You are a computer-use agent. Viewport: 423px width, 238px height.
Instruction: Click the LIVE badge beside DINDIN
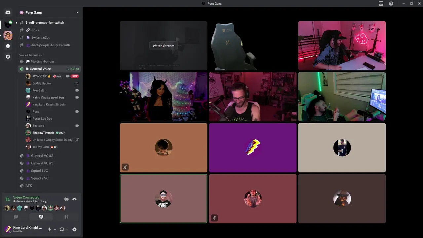75,76
